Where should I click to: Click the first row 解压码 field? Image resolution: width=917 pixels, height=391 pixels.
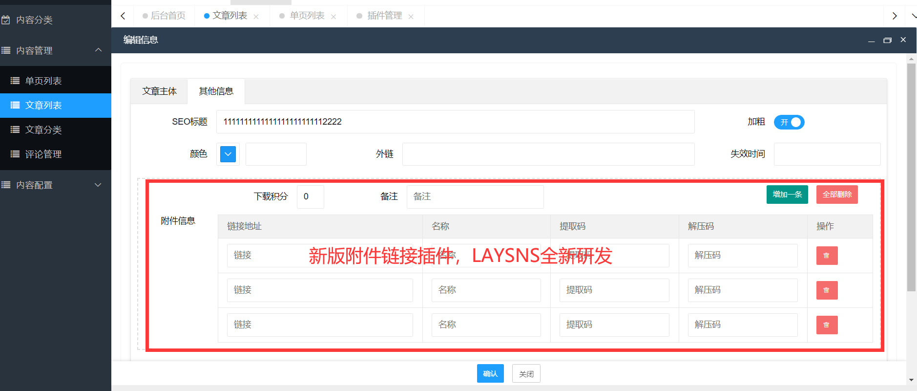pyautogui.click(x=743, y=256)
